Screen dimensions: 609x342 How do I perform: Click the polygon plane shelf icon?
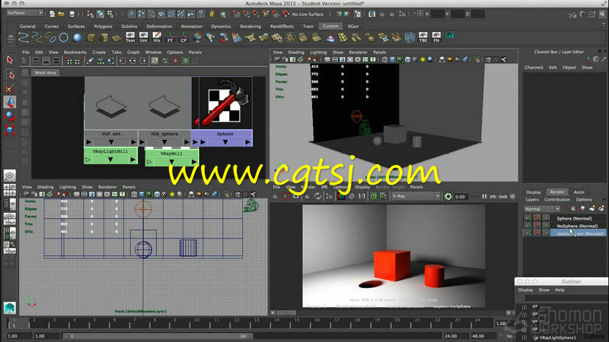tap(117, 37)
